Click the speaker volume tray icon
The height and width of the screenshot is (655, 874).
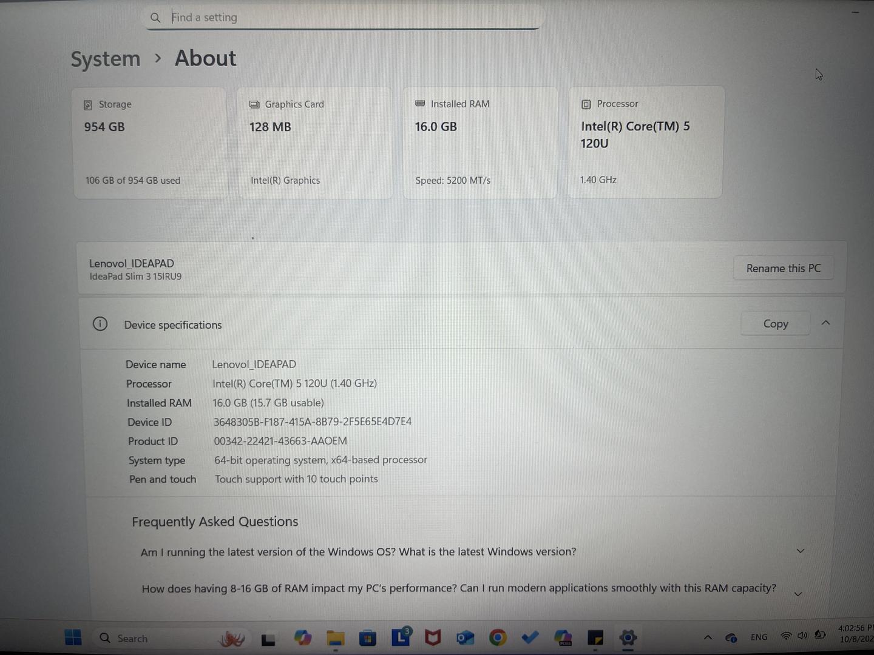pyautogui.click(x=802, y=636)
